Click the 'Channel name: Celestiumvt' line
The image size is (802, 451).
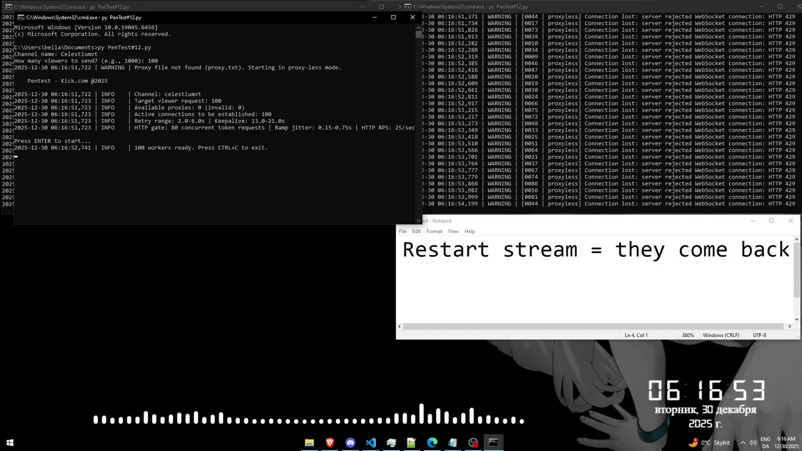[56, 54]
